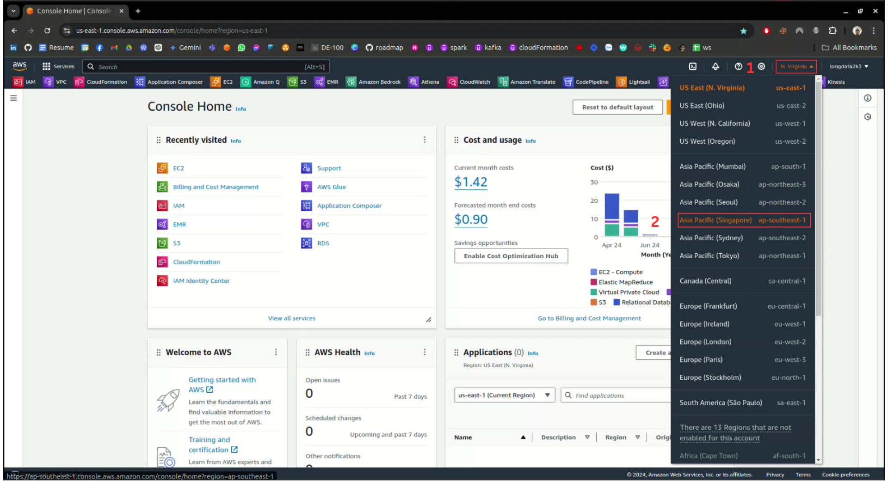The width and height of the screenshot is (888, 499).
Task: Click the AWS logo
Action: click(19, 66)
